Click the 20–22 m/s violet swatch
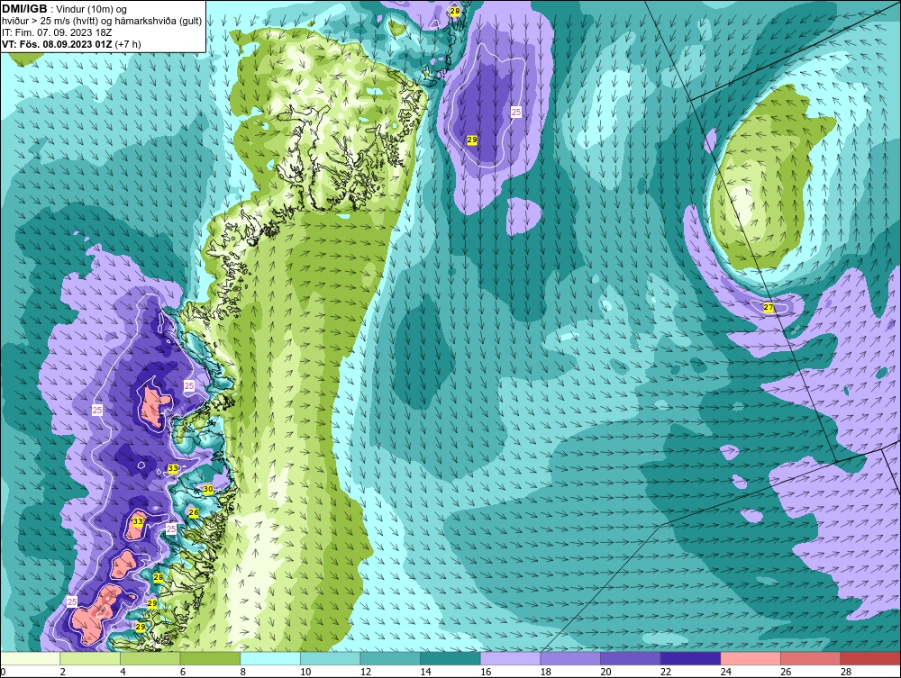 [x=631, y=658]
